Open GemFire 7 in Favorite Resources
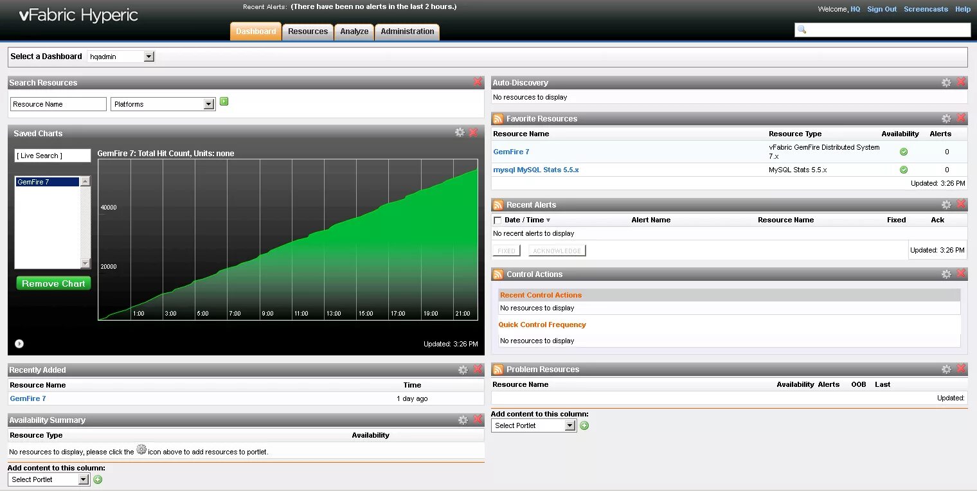Image resolution: width=977 pixels, height=491 pixels. (x=511, y=152)
